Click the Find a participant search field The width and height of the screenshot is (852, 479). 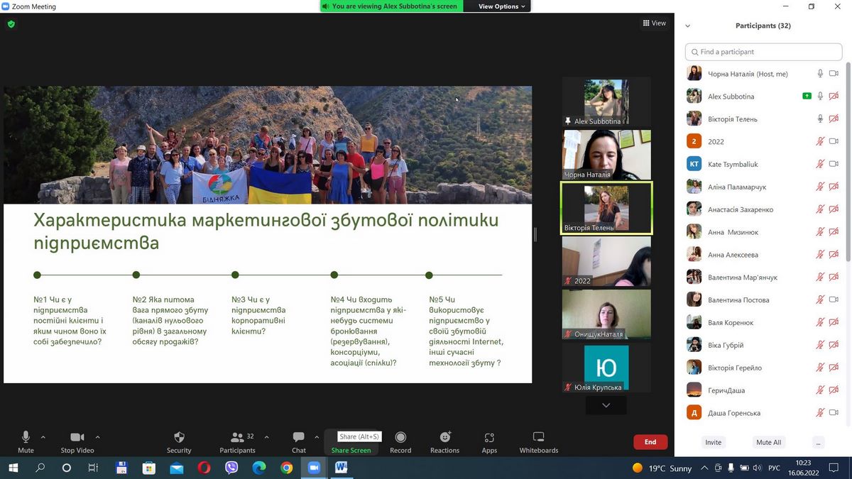tap(763, 52)
